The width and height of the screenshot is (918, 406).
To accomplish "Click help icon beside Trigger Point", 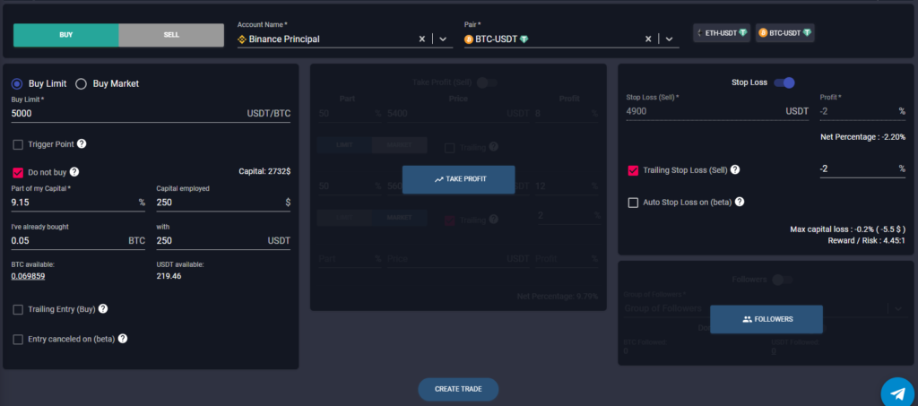I will click(82, 143).
